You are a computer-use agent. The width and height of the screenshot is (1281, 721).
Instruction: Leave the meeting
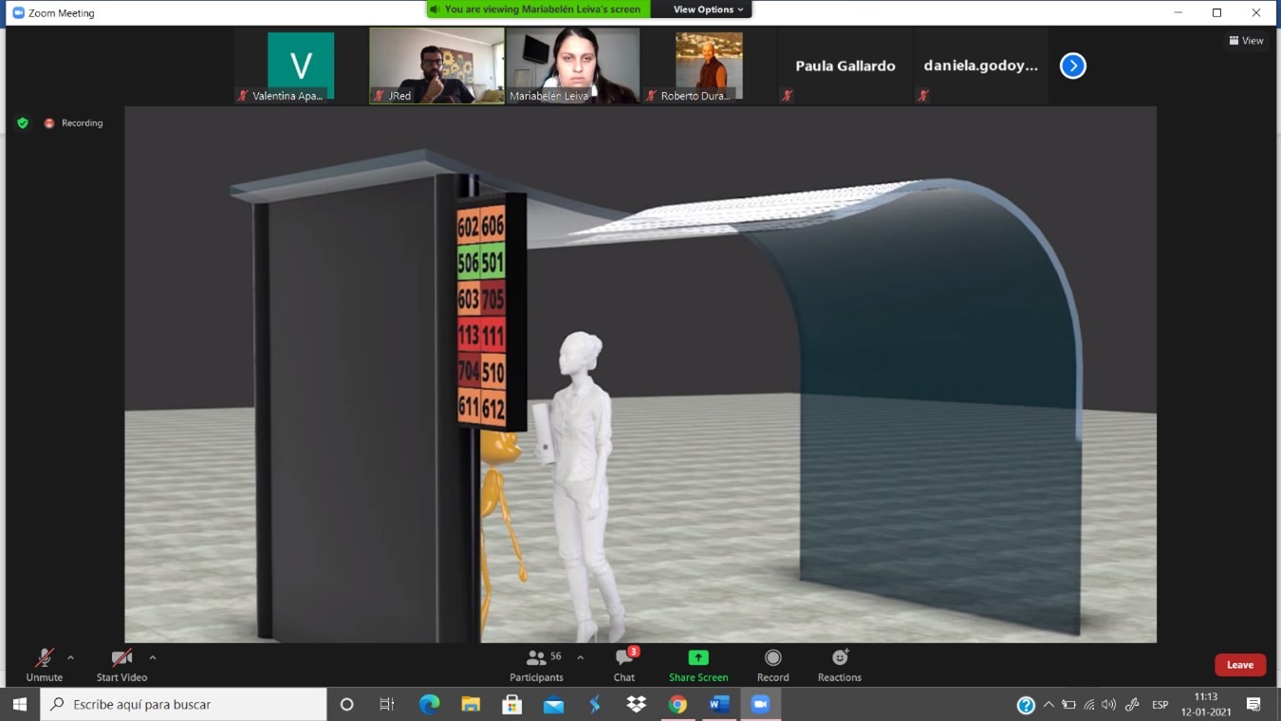coord(1239,665)
